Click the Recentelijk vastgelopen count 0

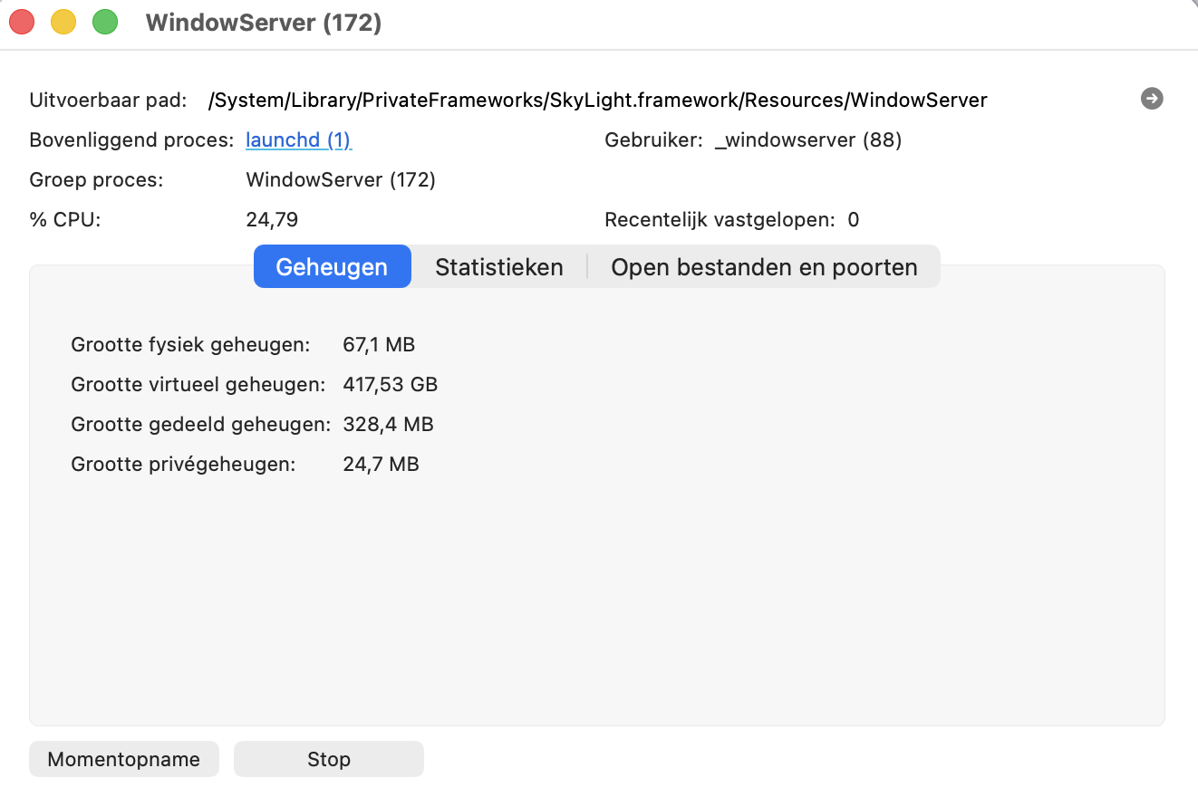click(x=854, y=219)
